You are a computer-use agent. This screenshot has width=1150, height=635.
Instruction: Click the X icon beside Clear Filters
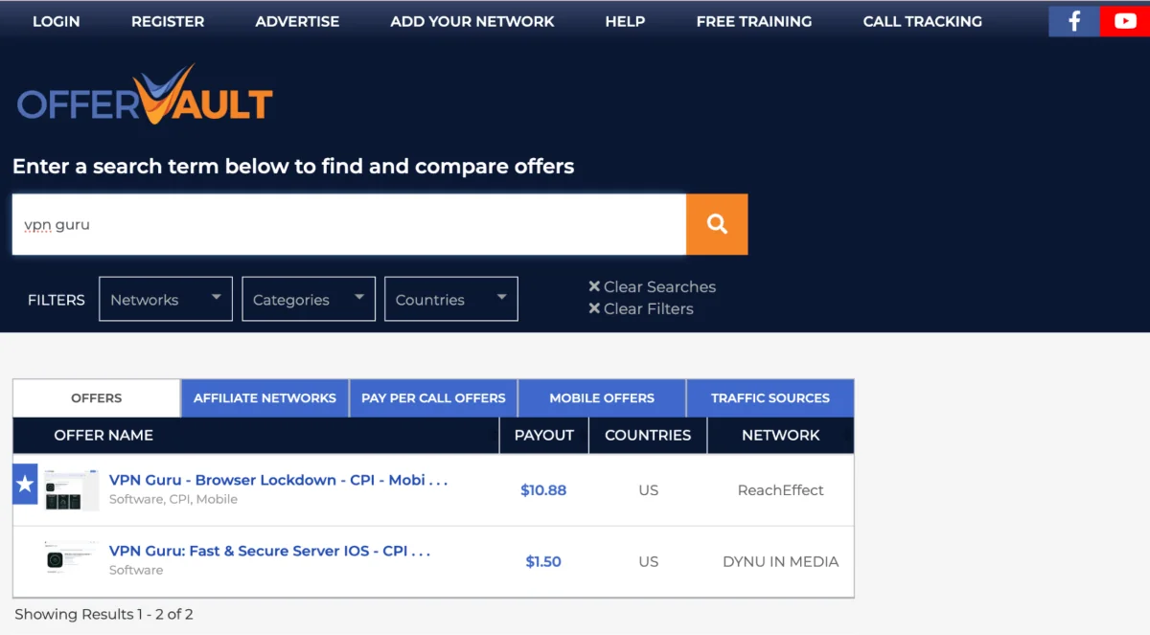pos(594,308)
